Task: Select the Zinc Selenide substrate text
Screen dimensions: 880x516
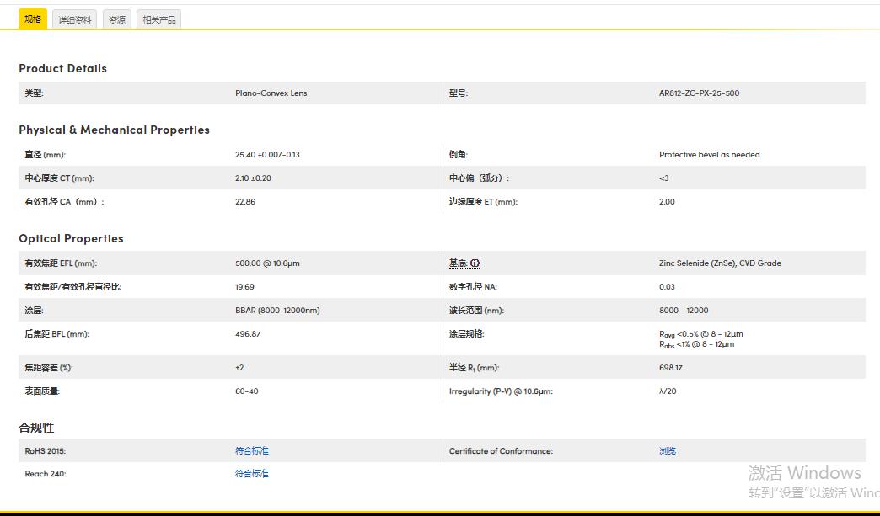Action: pyautogui.click(x=721, y=263)
